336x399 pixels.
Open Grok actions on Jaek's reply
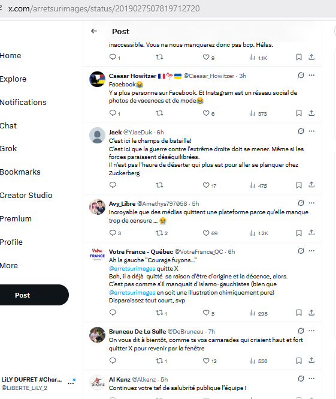[x=301, y=131]
